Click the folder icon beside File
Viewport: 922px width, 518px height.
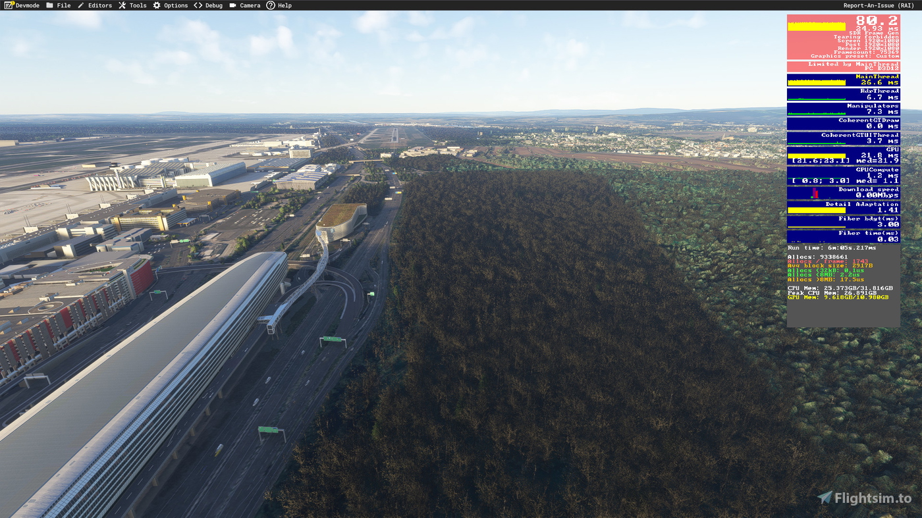pos(48,5)
